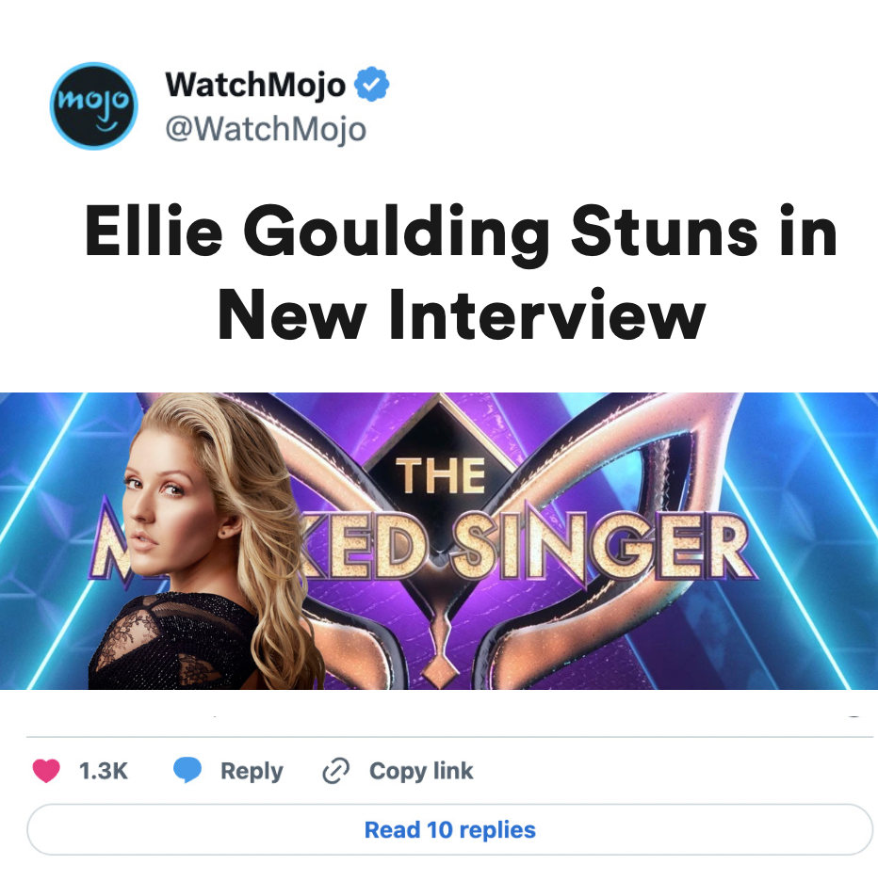Click the blue speech bubble reply icon

click(187, 770)
